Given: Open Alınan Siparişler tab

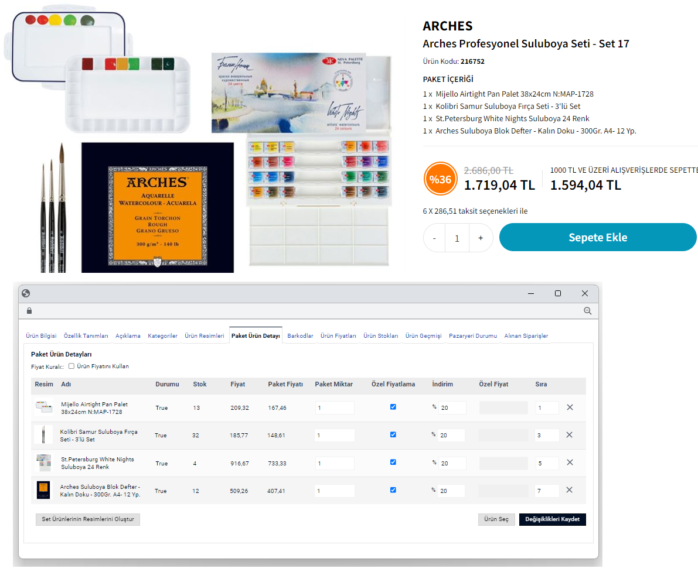Looking at the screenshot, I should pos(526,336).
